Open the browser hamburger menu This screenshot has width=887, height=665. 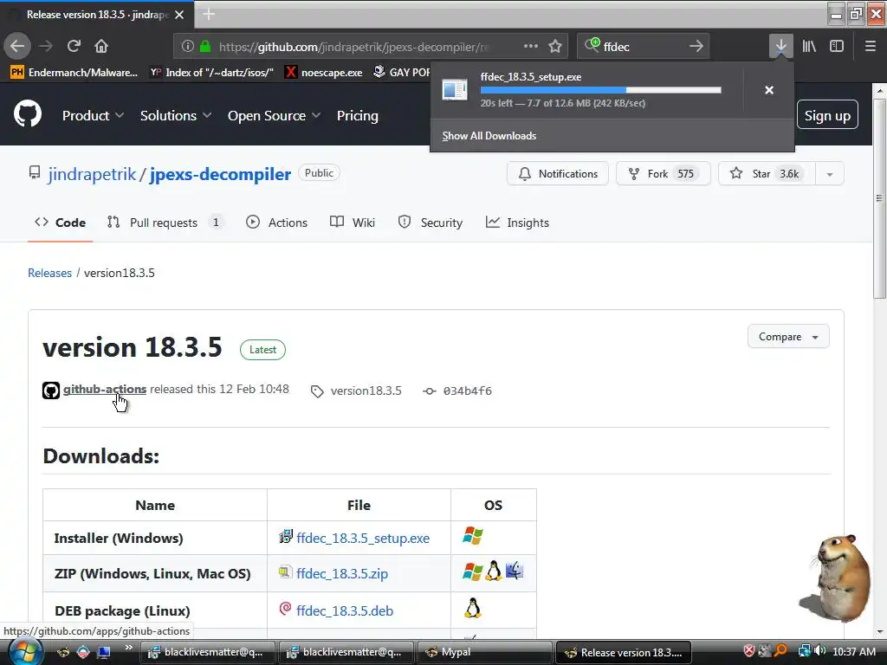(871, 47)
